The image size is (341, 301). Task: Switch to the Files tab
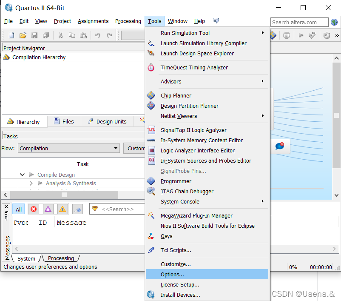(64, 121)
